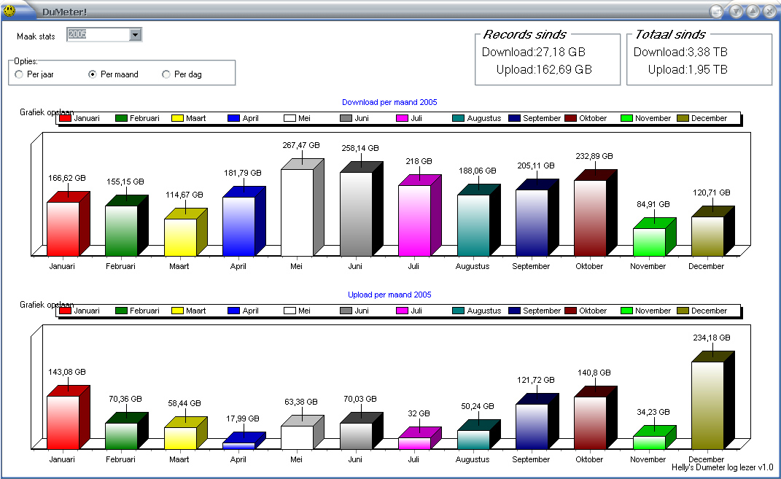Click the 'Download per maand 2005' chart title
This screenshot has width=781, height=479.
click(389, 102)
